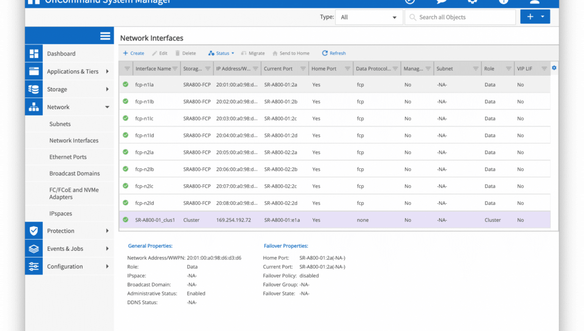The height and width of the screenshot is (331, 584).
Task: Open FC/FCoE and NVMe Adapters
Action: pyautogui.click(x=74, y=193)
